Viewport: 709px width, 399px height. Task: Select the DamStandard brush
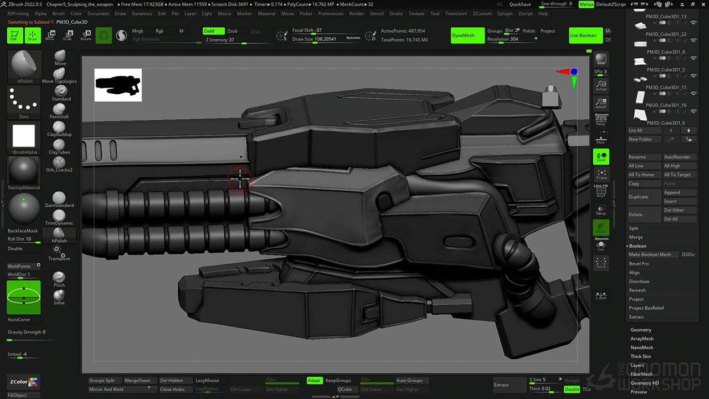coord(59,198)
